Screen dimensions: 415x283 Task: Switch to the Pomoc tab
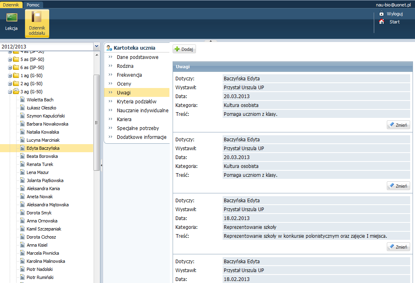[33, 5]
